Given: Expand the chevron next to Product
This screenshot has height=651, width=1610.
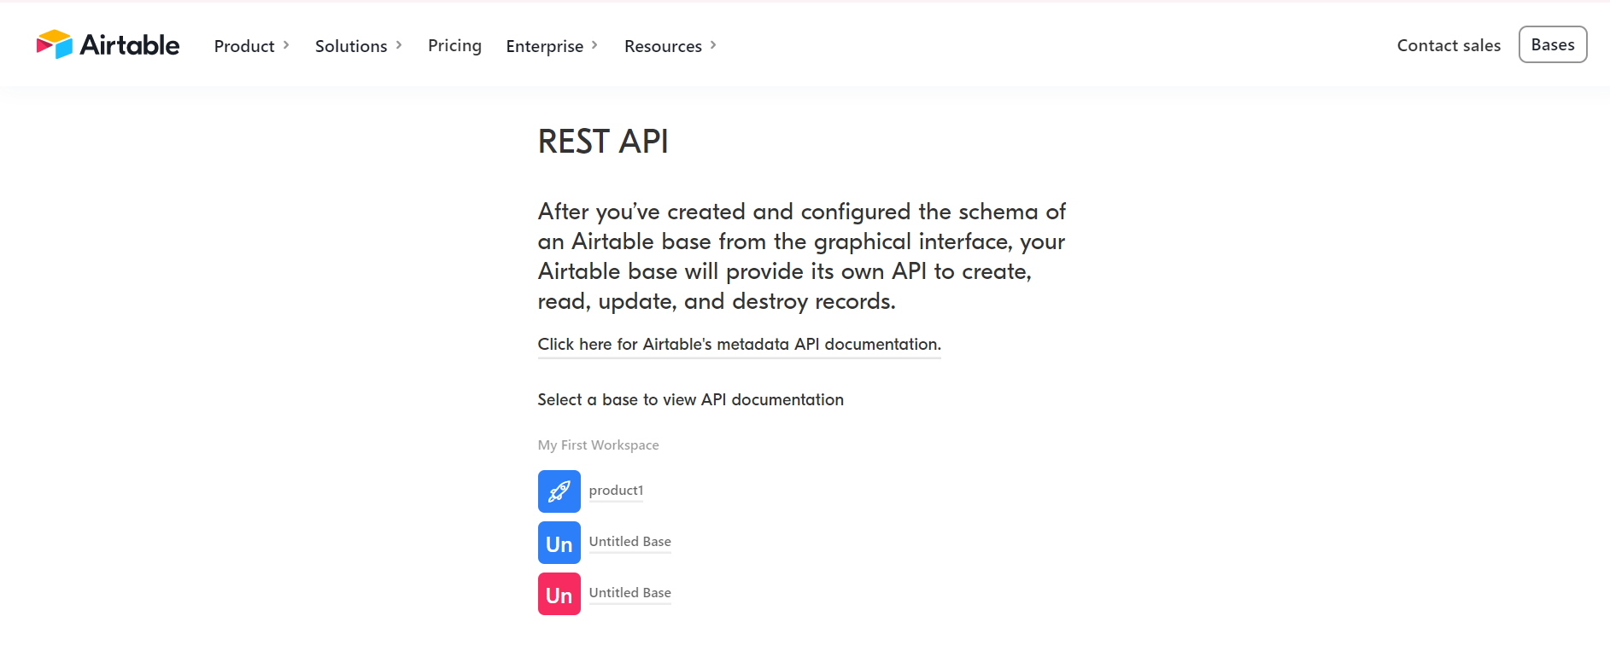Looking at the screenshot, I should (x=286, y=45).
